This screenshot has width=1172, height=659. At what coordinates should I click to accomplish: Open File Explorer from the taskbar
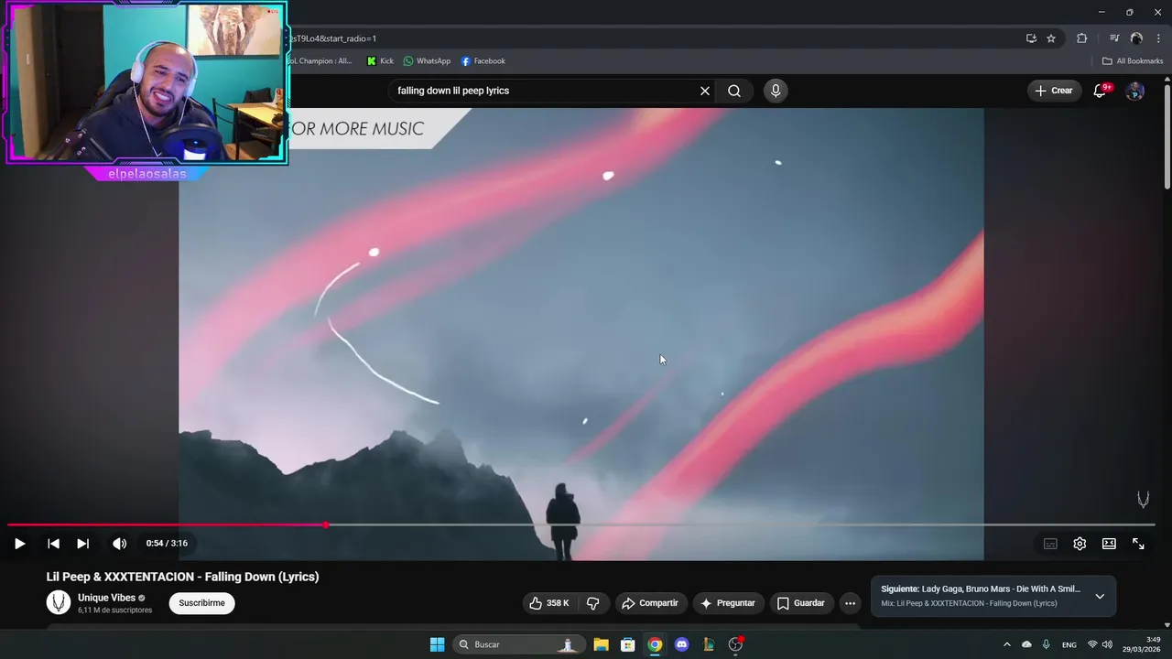(601, 644)
